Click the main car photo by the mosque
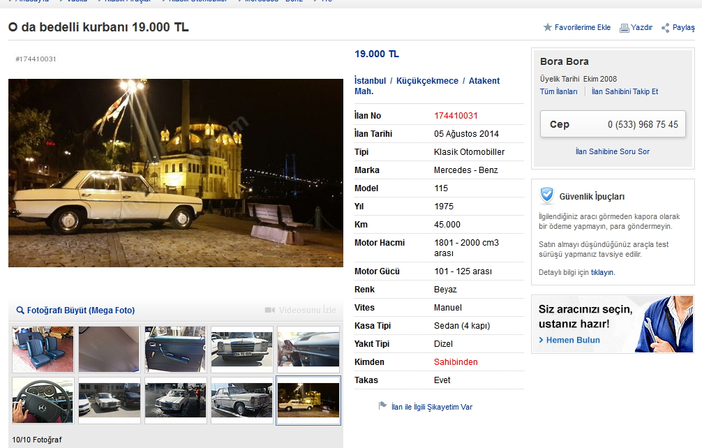Viewport: 702px width, 448px height. (176, 173)
